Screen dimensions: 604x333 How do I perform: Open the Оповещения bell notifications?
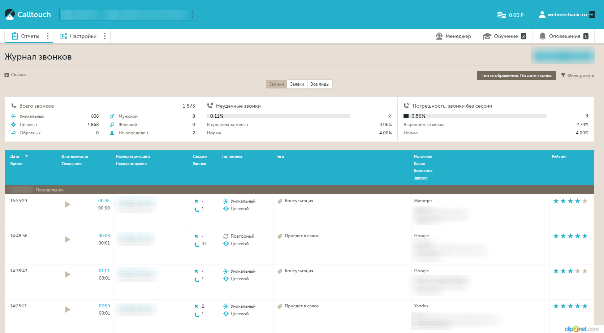point(542,36)
